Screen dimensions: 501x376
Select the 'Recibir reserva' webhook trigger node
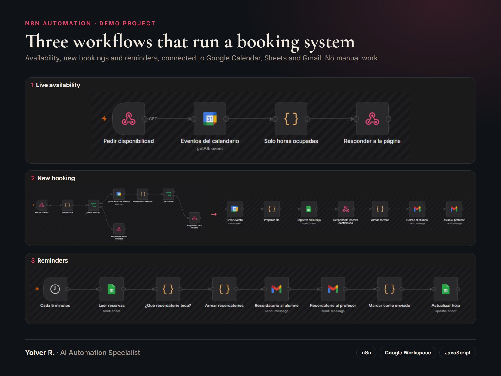[x=42, y=205]
